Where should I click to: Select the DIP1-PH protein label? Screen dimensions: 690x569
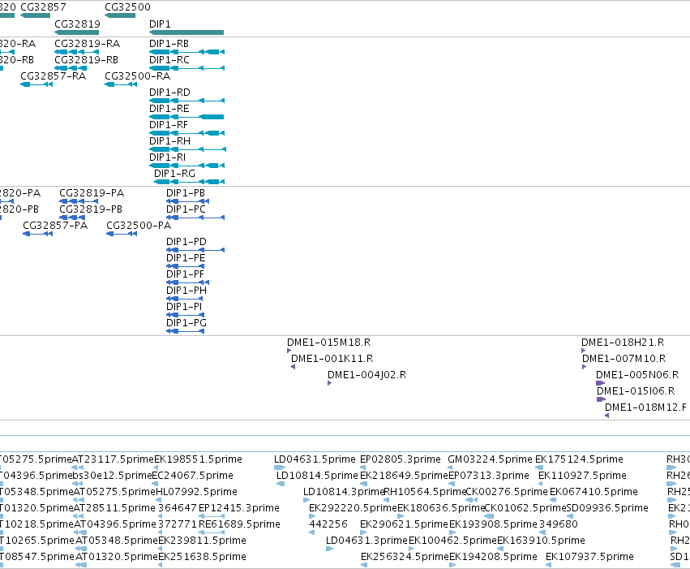tap(186, 291)
